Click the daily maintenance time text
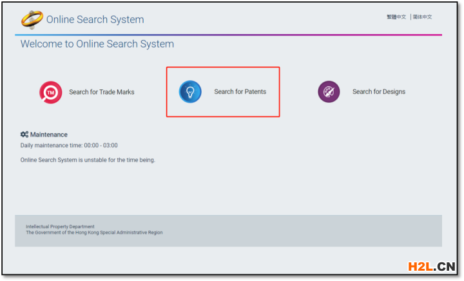This screenshot has width=464, height=281. click(69, 145)
